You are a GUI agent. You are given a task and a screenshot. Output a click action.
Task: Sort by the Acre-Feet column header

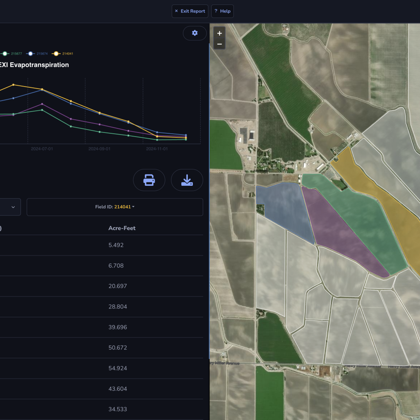click(x=122, y=228)
